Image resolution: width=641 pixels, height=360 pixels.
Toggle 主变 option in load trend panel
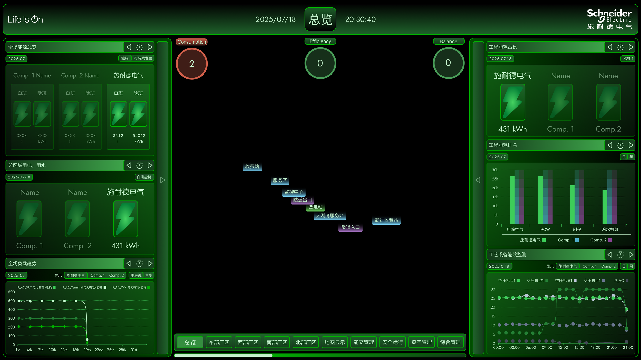(x=149, y=275)
